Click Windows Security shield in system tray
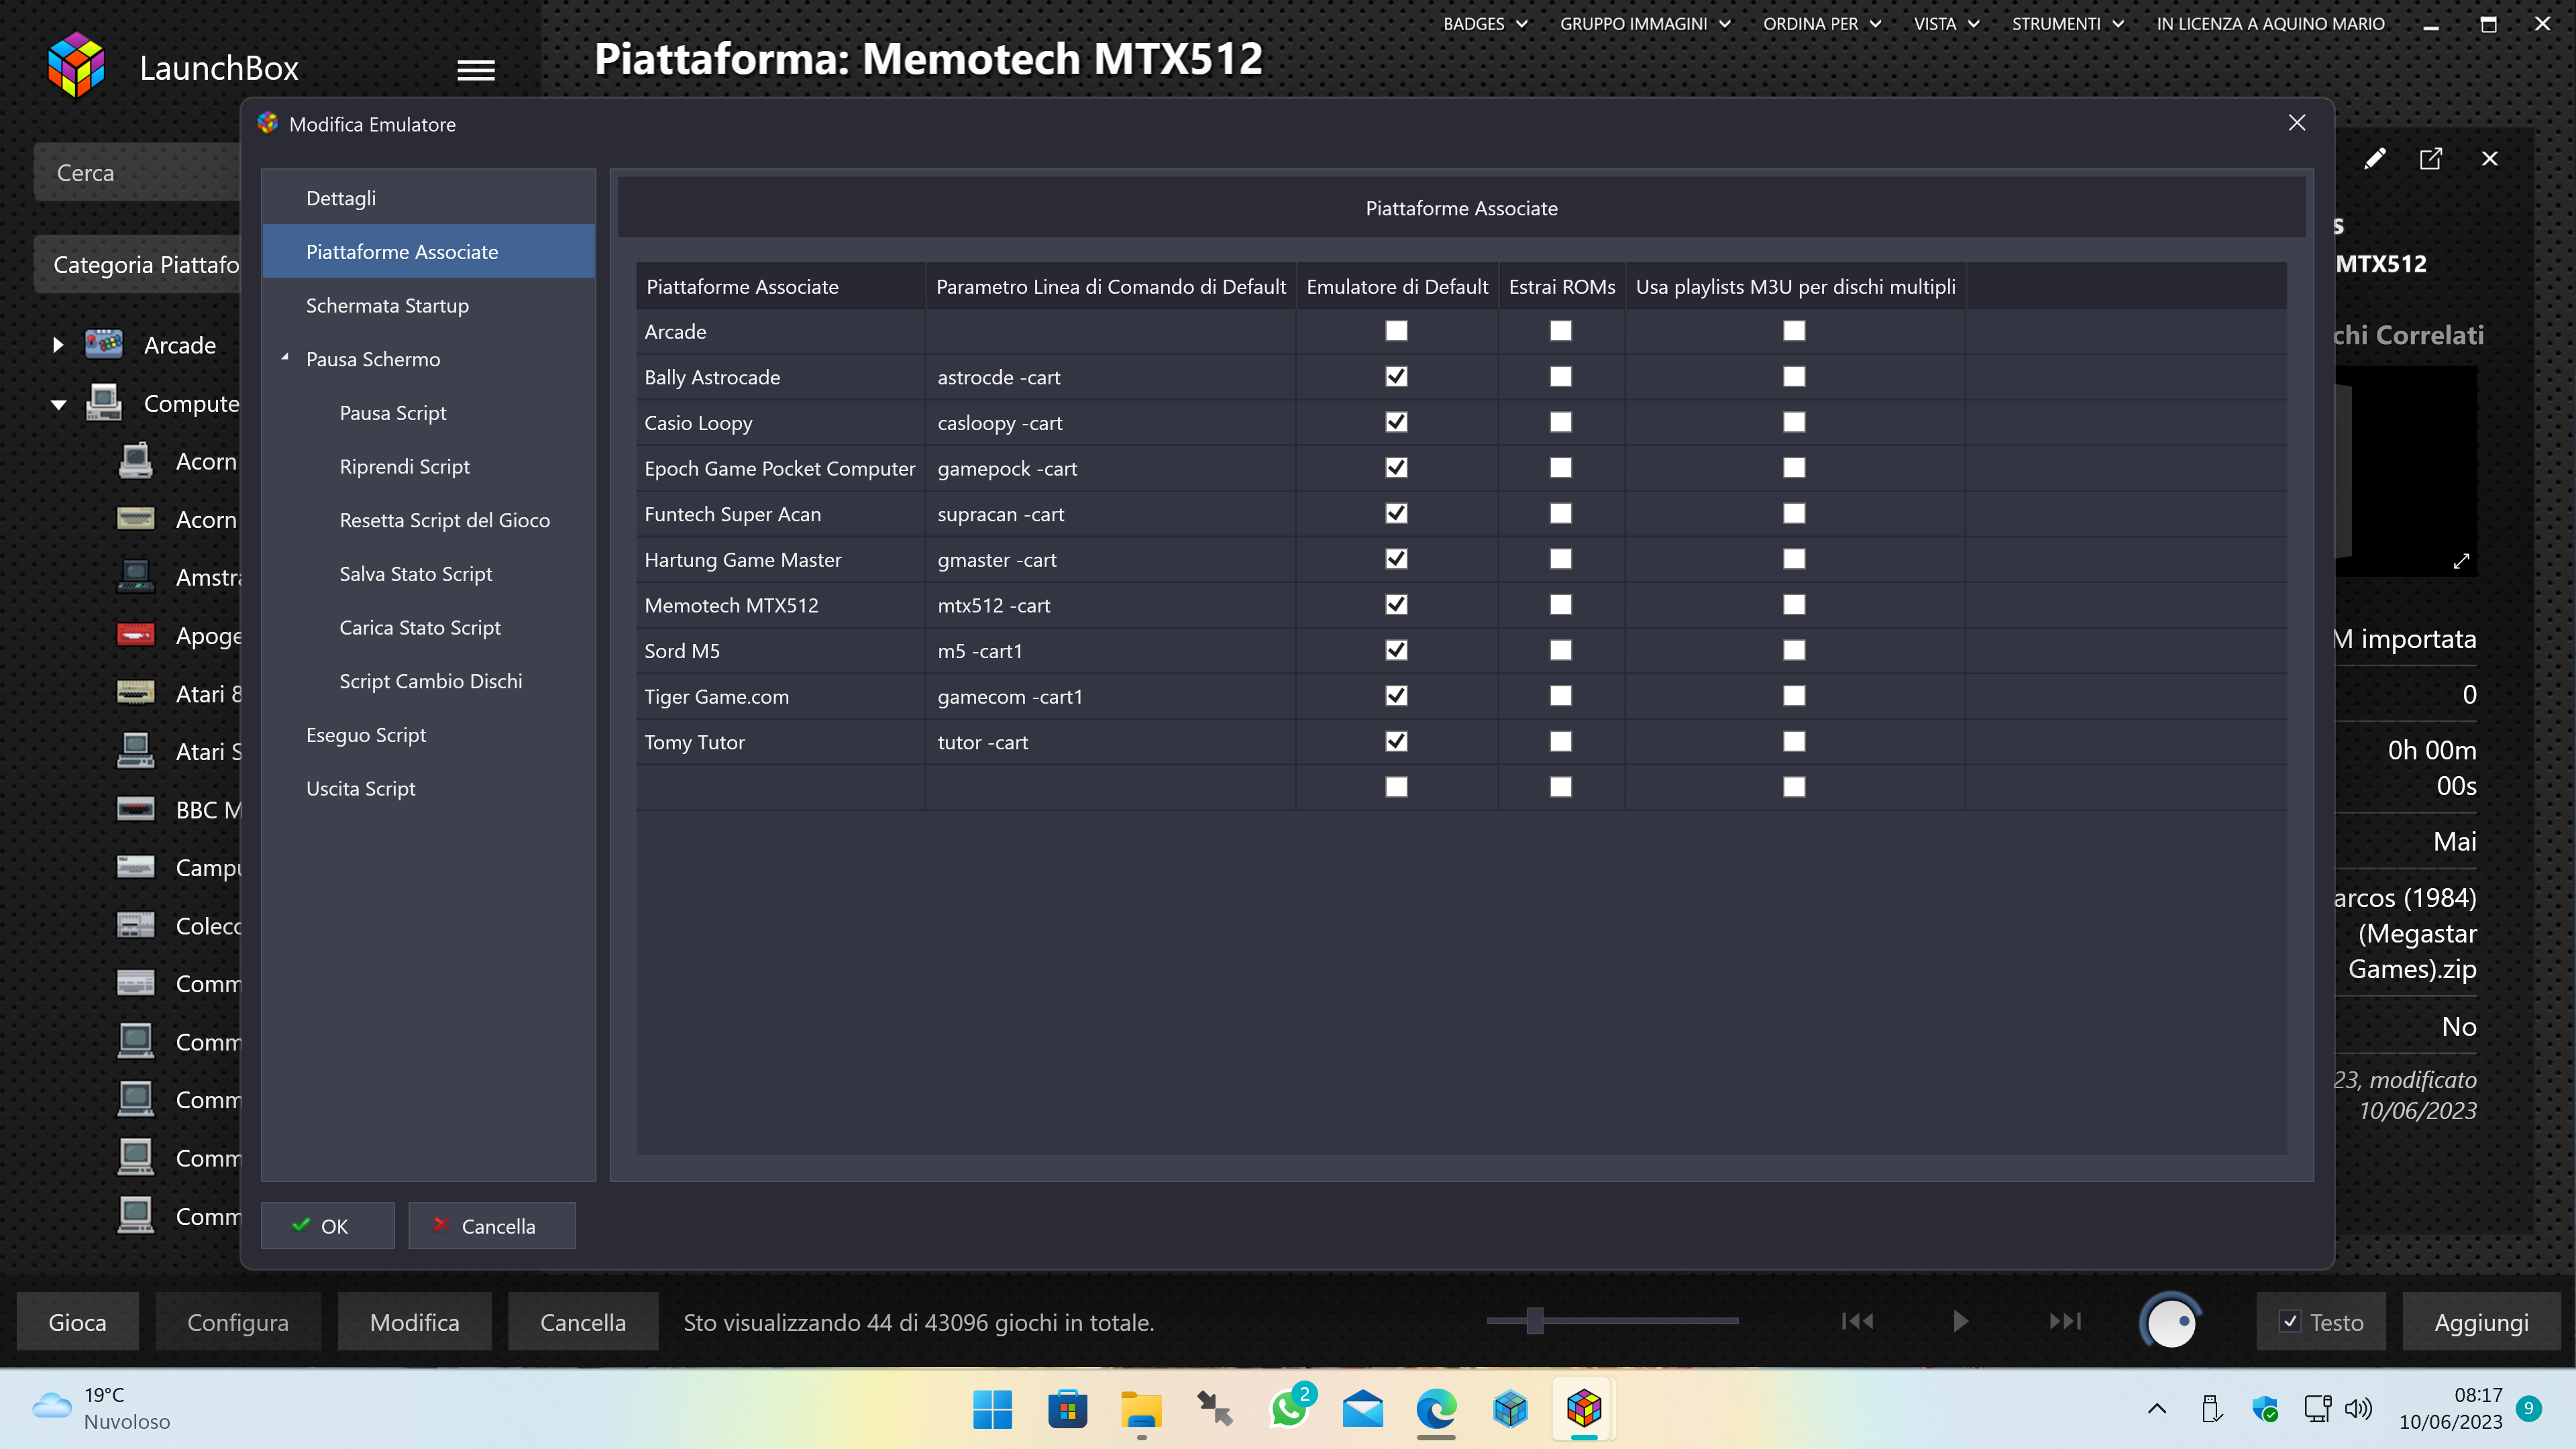Screen dimensions: 2576x1449 pos(2265,1409)
